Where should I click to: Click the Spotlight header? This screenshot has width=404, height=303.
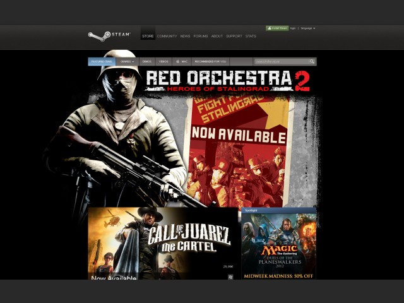(x=279, y=210)
